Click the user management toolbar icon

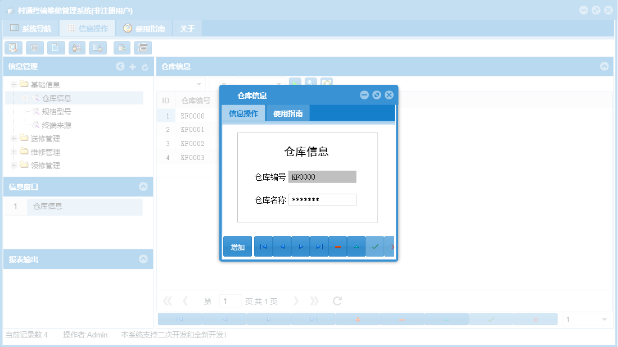click(x=76, y=48)
